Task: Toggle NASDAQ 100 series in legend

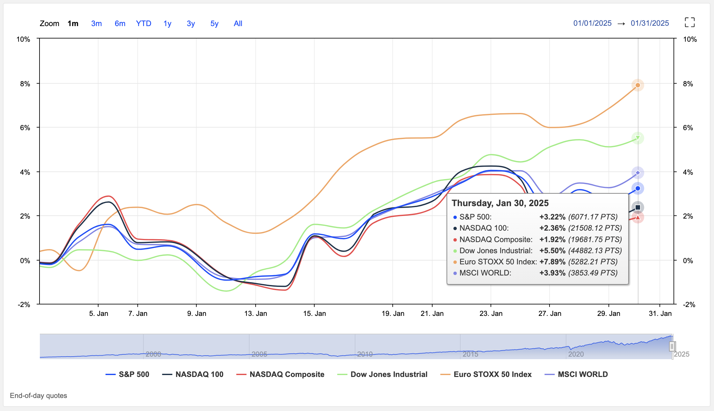Action: (x=193, y=374)
